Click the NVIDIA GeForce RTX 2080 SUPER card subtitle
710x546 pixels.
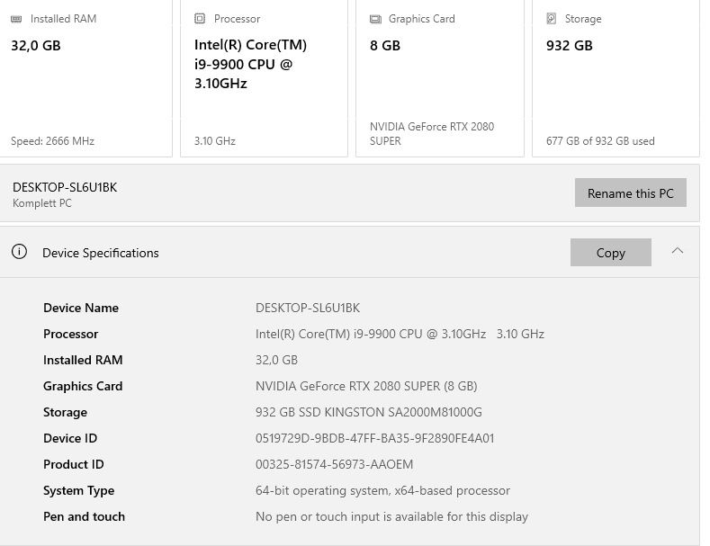pos(432,133)
